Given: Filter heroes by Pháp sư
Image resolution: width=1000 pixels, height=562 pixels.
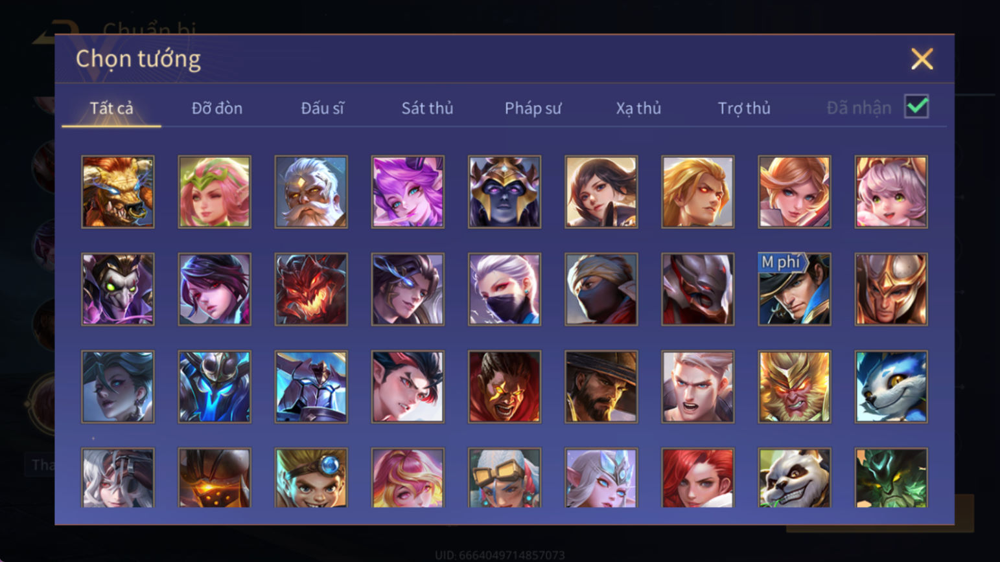Looking at the screenshot, I should pos(533,108).
